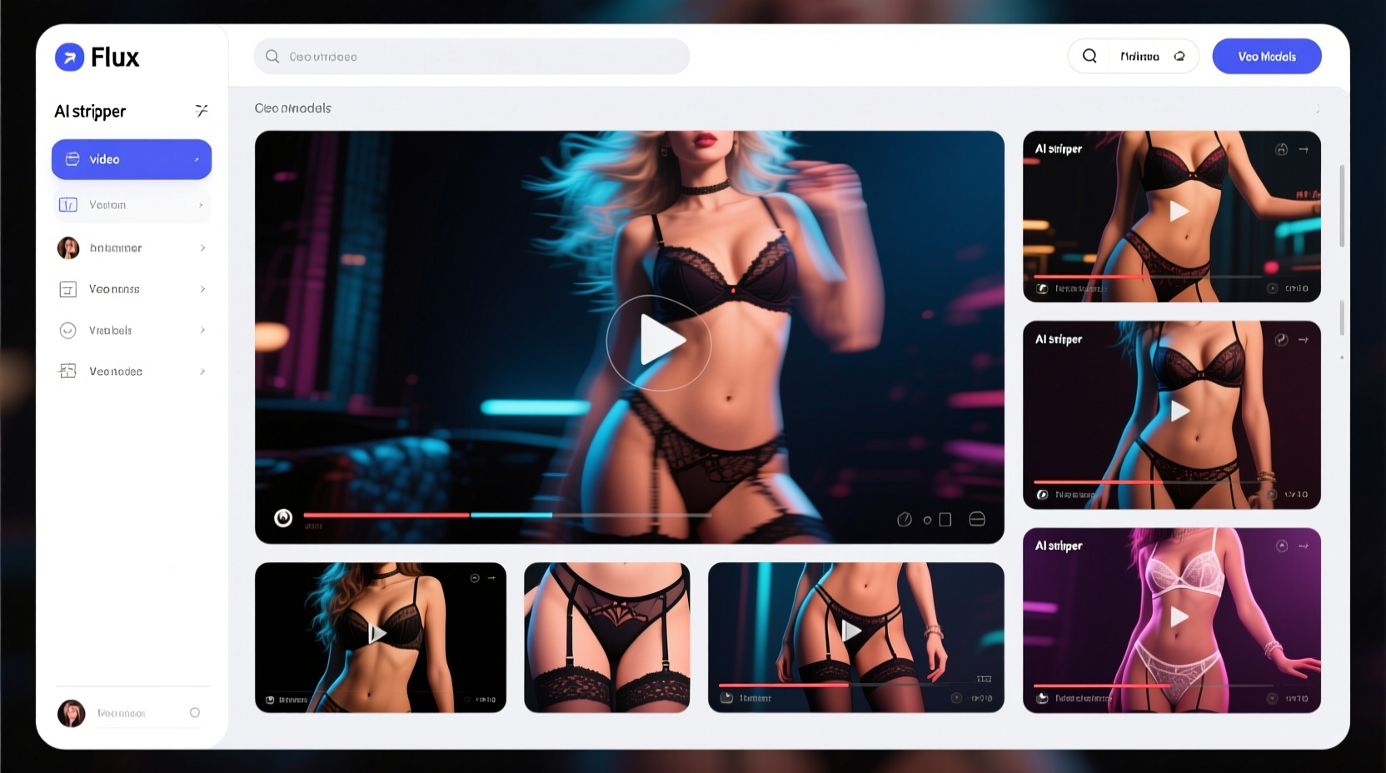Screen dimensions: 1386x773
Task: Click the Veo nnnss sidebar icon
Action: click(68, 289)
